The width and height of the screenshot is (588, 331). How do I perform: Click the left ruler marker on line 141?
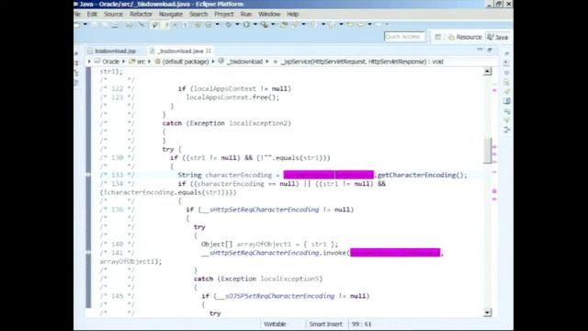pos(88,253)
